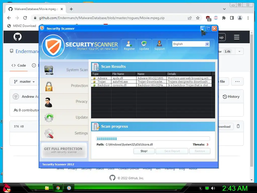The width and height of the screenshot is (257, 193).
Task: Click the Protection padlock icon
Action: tap(49, 86)
